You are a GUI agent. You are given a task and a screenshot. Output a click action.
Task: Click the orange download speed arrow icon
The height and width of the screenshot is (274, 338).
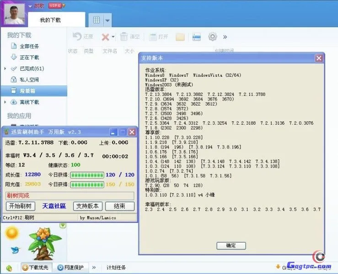[x=278, y=267]
